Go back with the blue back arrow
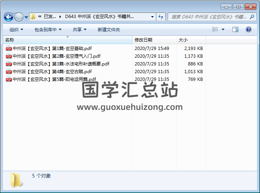260x193 pixels. [x=8, y=17]
